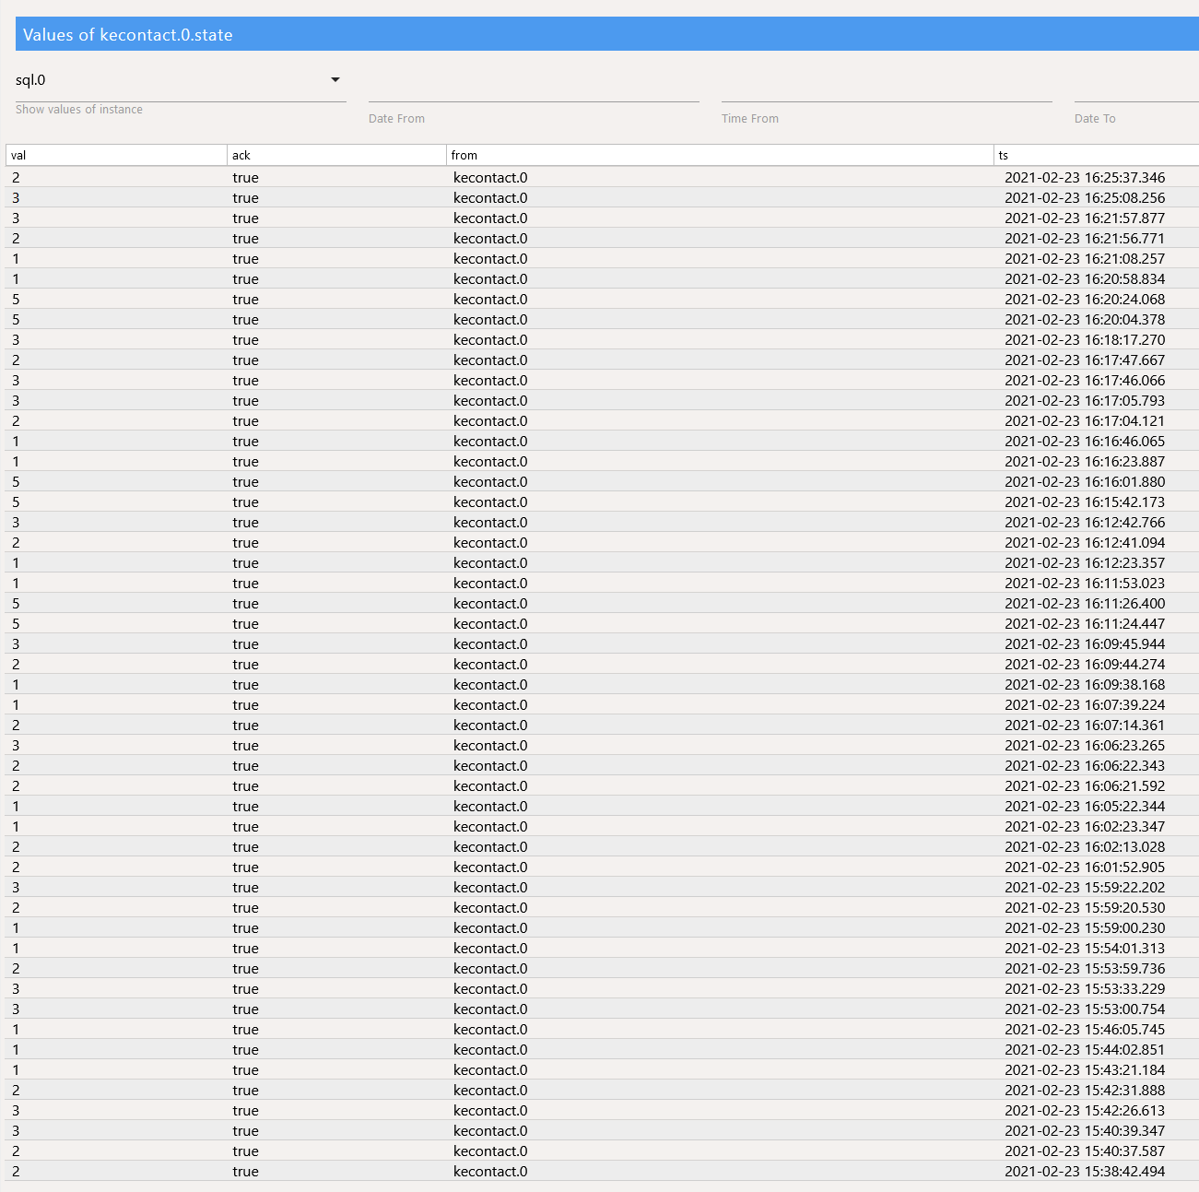Viewport: 1199px width, 1192px height.
Task: Select timestamp 2021-02-23 16:12:41.094
Action: [x=1085, y=543]
